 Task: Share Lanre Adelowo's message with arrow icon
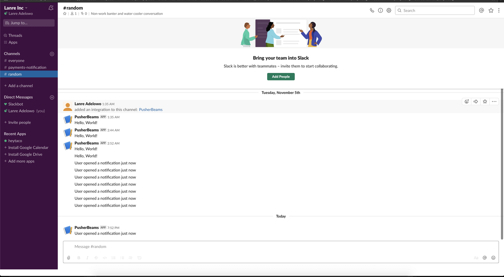476,102
